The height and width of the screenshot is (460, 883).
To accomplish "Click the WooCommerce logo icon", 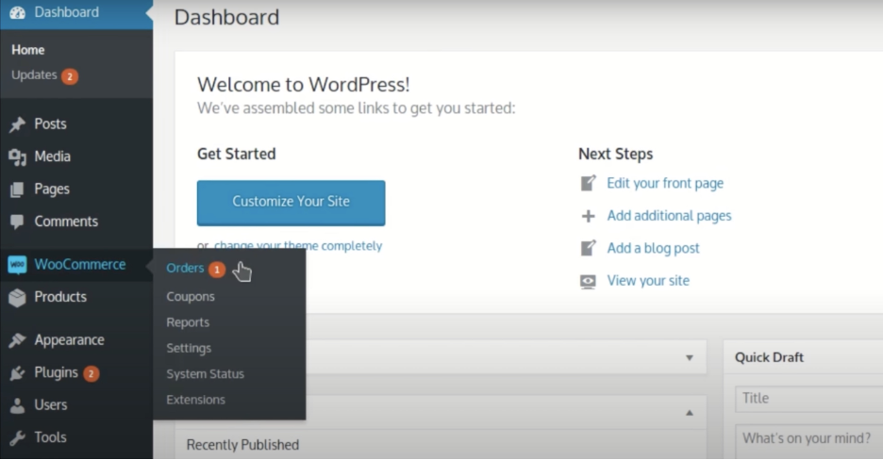I will pyautogui.click(x=17, y=265).
